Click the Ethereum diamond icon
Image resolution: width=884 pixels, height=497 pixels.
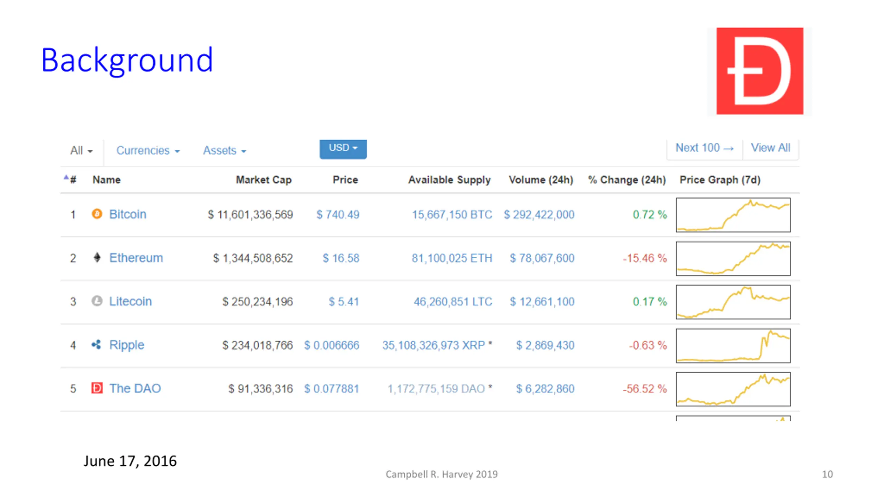coord(97,257)
